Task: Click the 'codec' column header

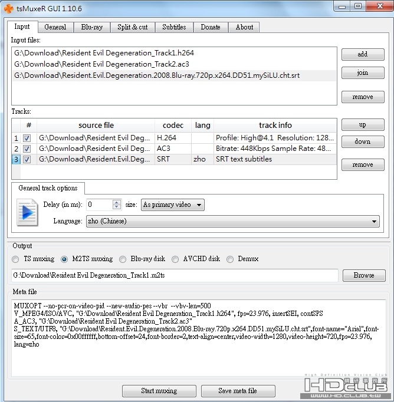Action: point(173,126)
